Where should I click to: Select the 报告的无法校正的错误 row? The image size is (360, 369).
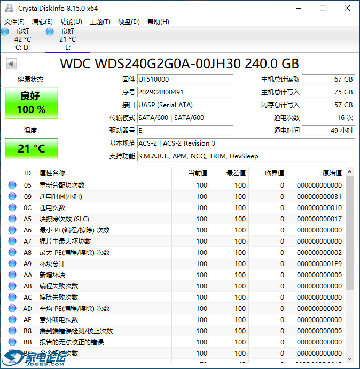point(175,342)
